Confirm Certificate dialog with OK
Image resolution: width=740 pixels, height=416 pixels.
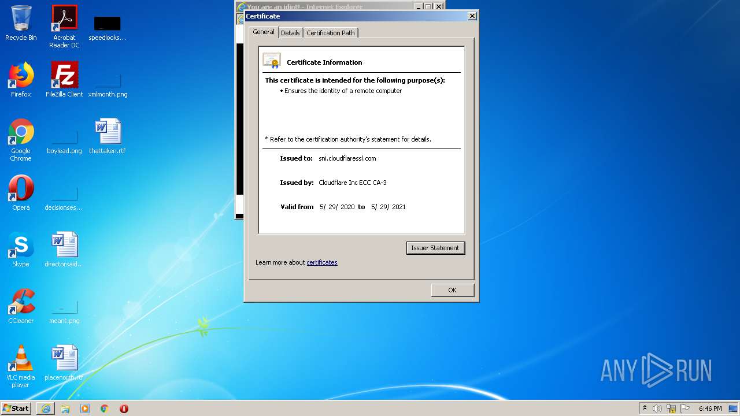[452, 290]
